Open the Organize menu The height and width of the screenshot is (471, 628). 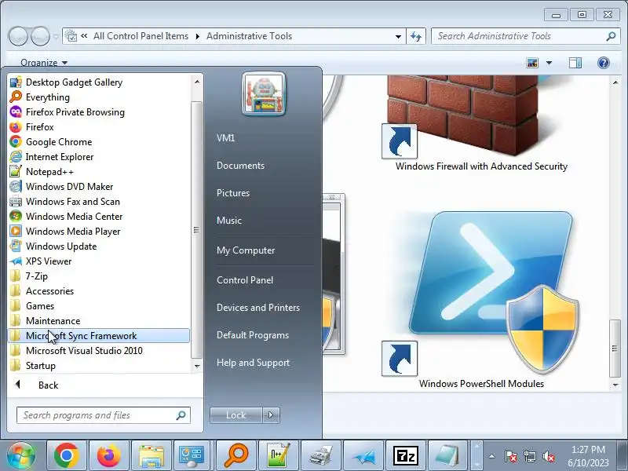click(44, 63)
